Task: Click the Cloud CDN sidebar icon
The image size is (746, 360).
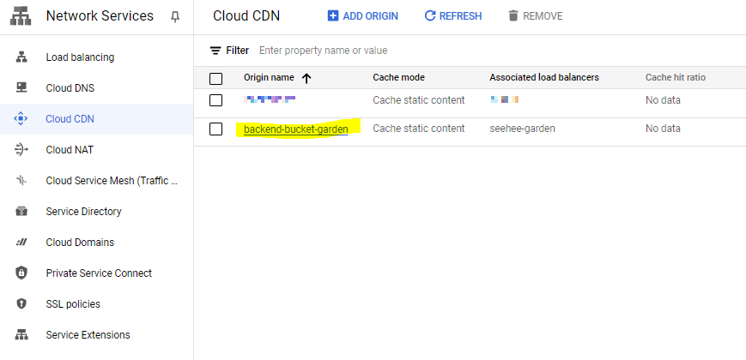Action: (21, 119)
